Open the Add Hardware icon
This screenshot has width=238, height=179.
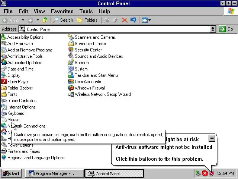tap(4, 44)
